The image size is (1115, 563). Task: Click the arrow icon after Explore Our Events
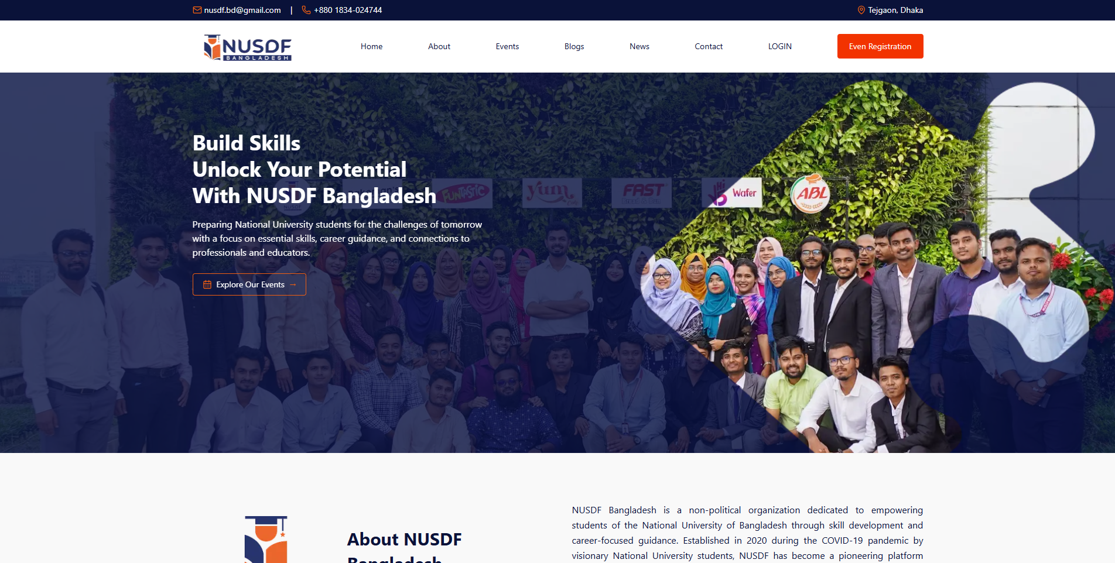pos(293,284)
